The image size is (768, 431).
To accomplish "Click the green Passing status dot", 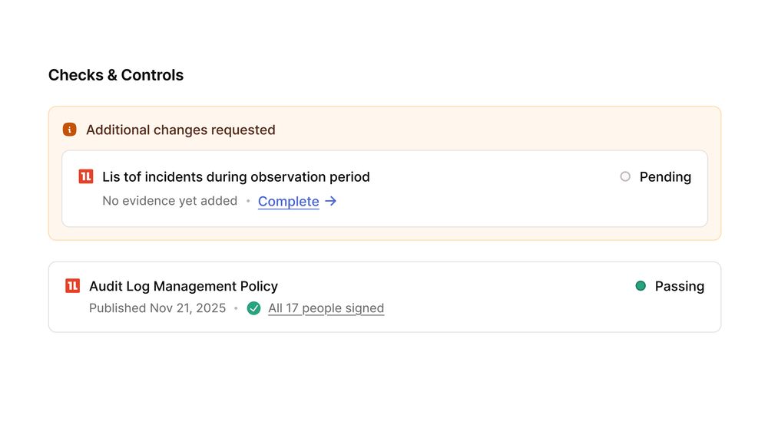I will pos(641,286).
